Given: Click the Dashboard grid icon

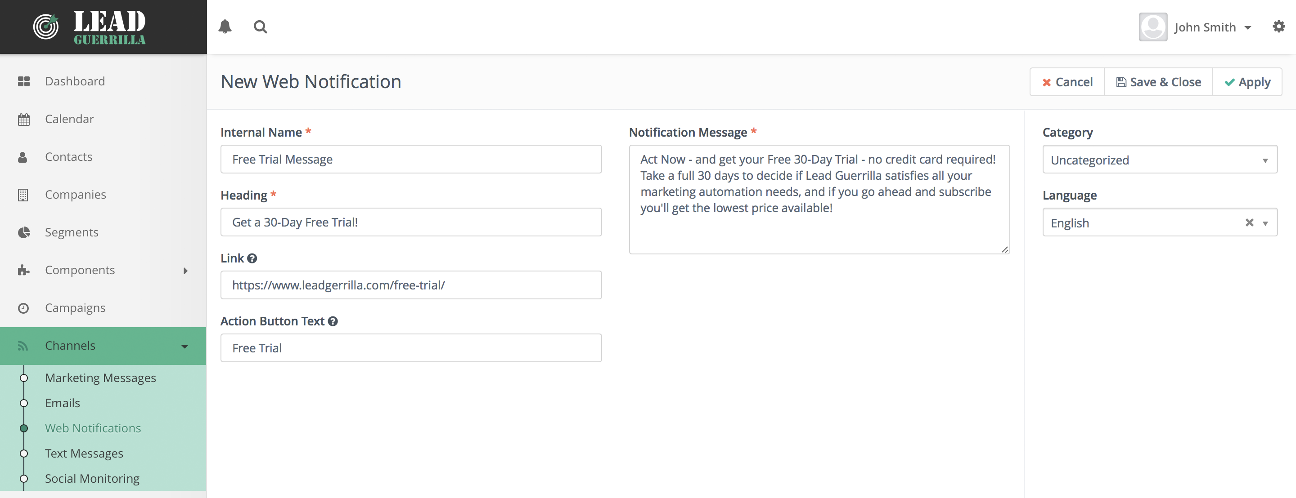Looking at the screenshot, I should coord(24,81).
